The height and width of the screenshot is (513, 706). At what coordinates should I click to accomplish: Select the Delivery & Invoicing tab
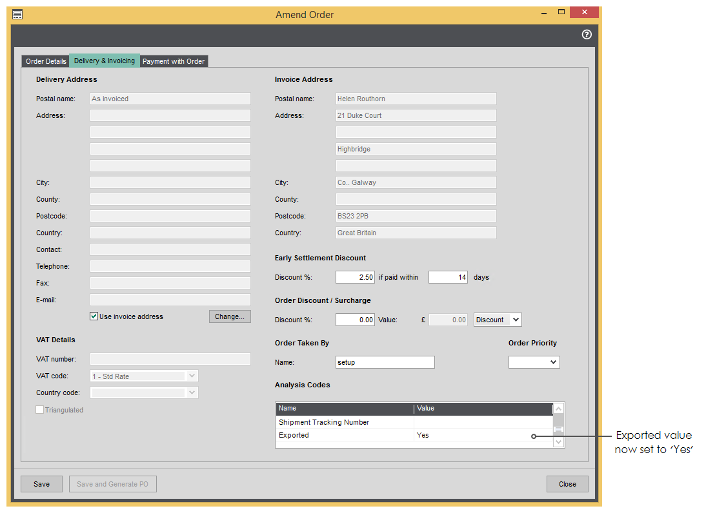coord(105,61)
